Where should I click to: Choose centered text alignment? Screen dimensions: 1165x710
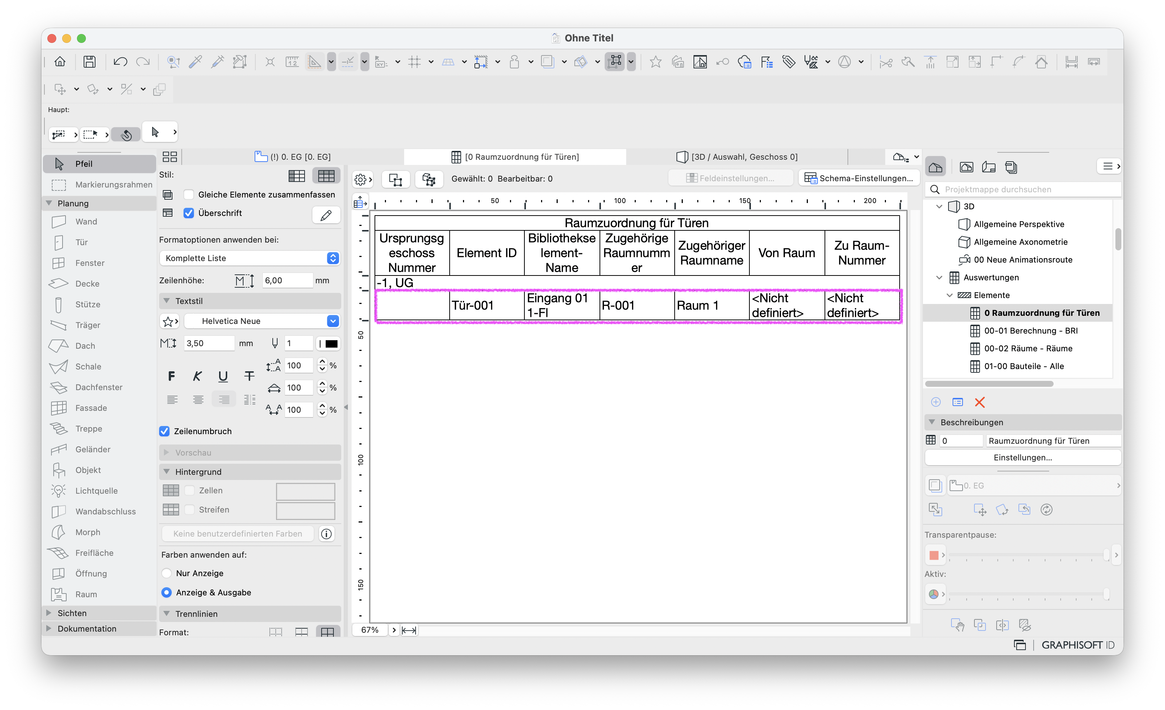click(x=198, y=400)
